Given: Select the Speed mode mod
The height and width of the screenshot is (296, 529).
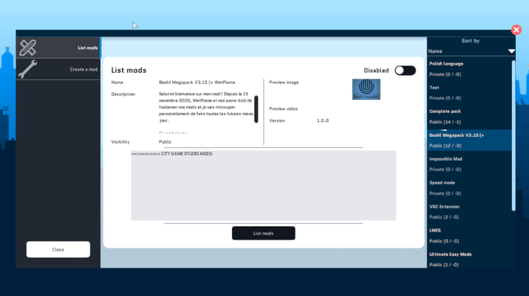Looking at the screenshot, I should (468, 188).
